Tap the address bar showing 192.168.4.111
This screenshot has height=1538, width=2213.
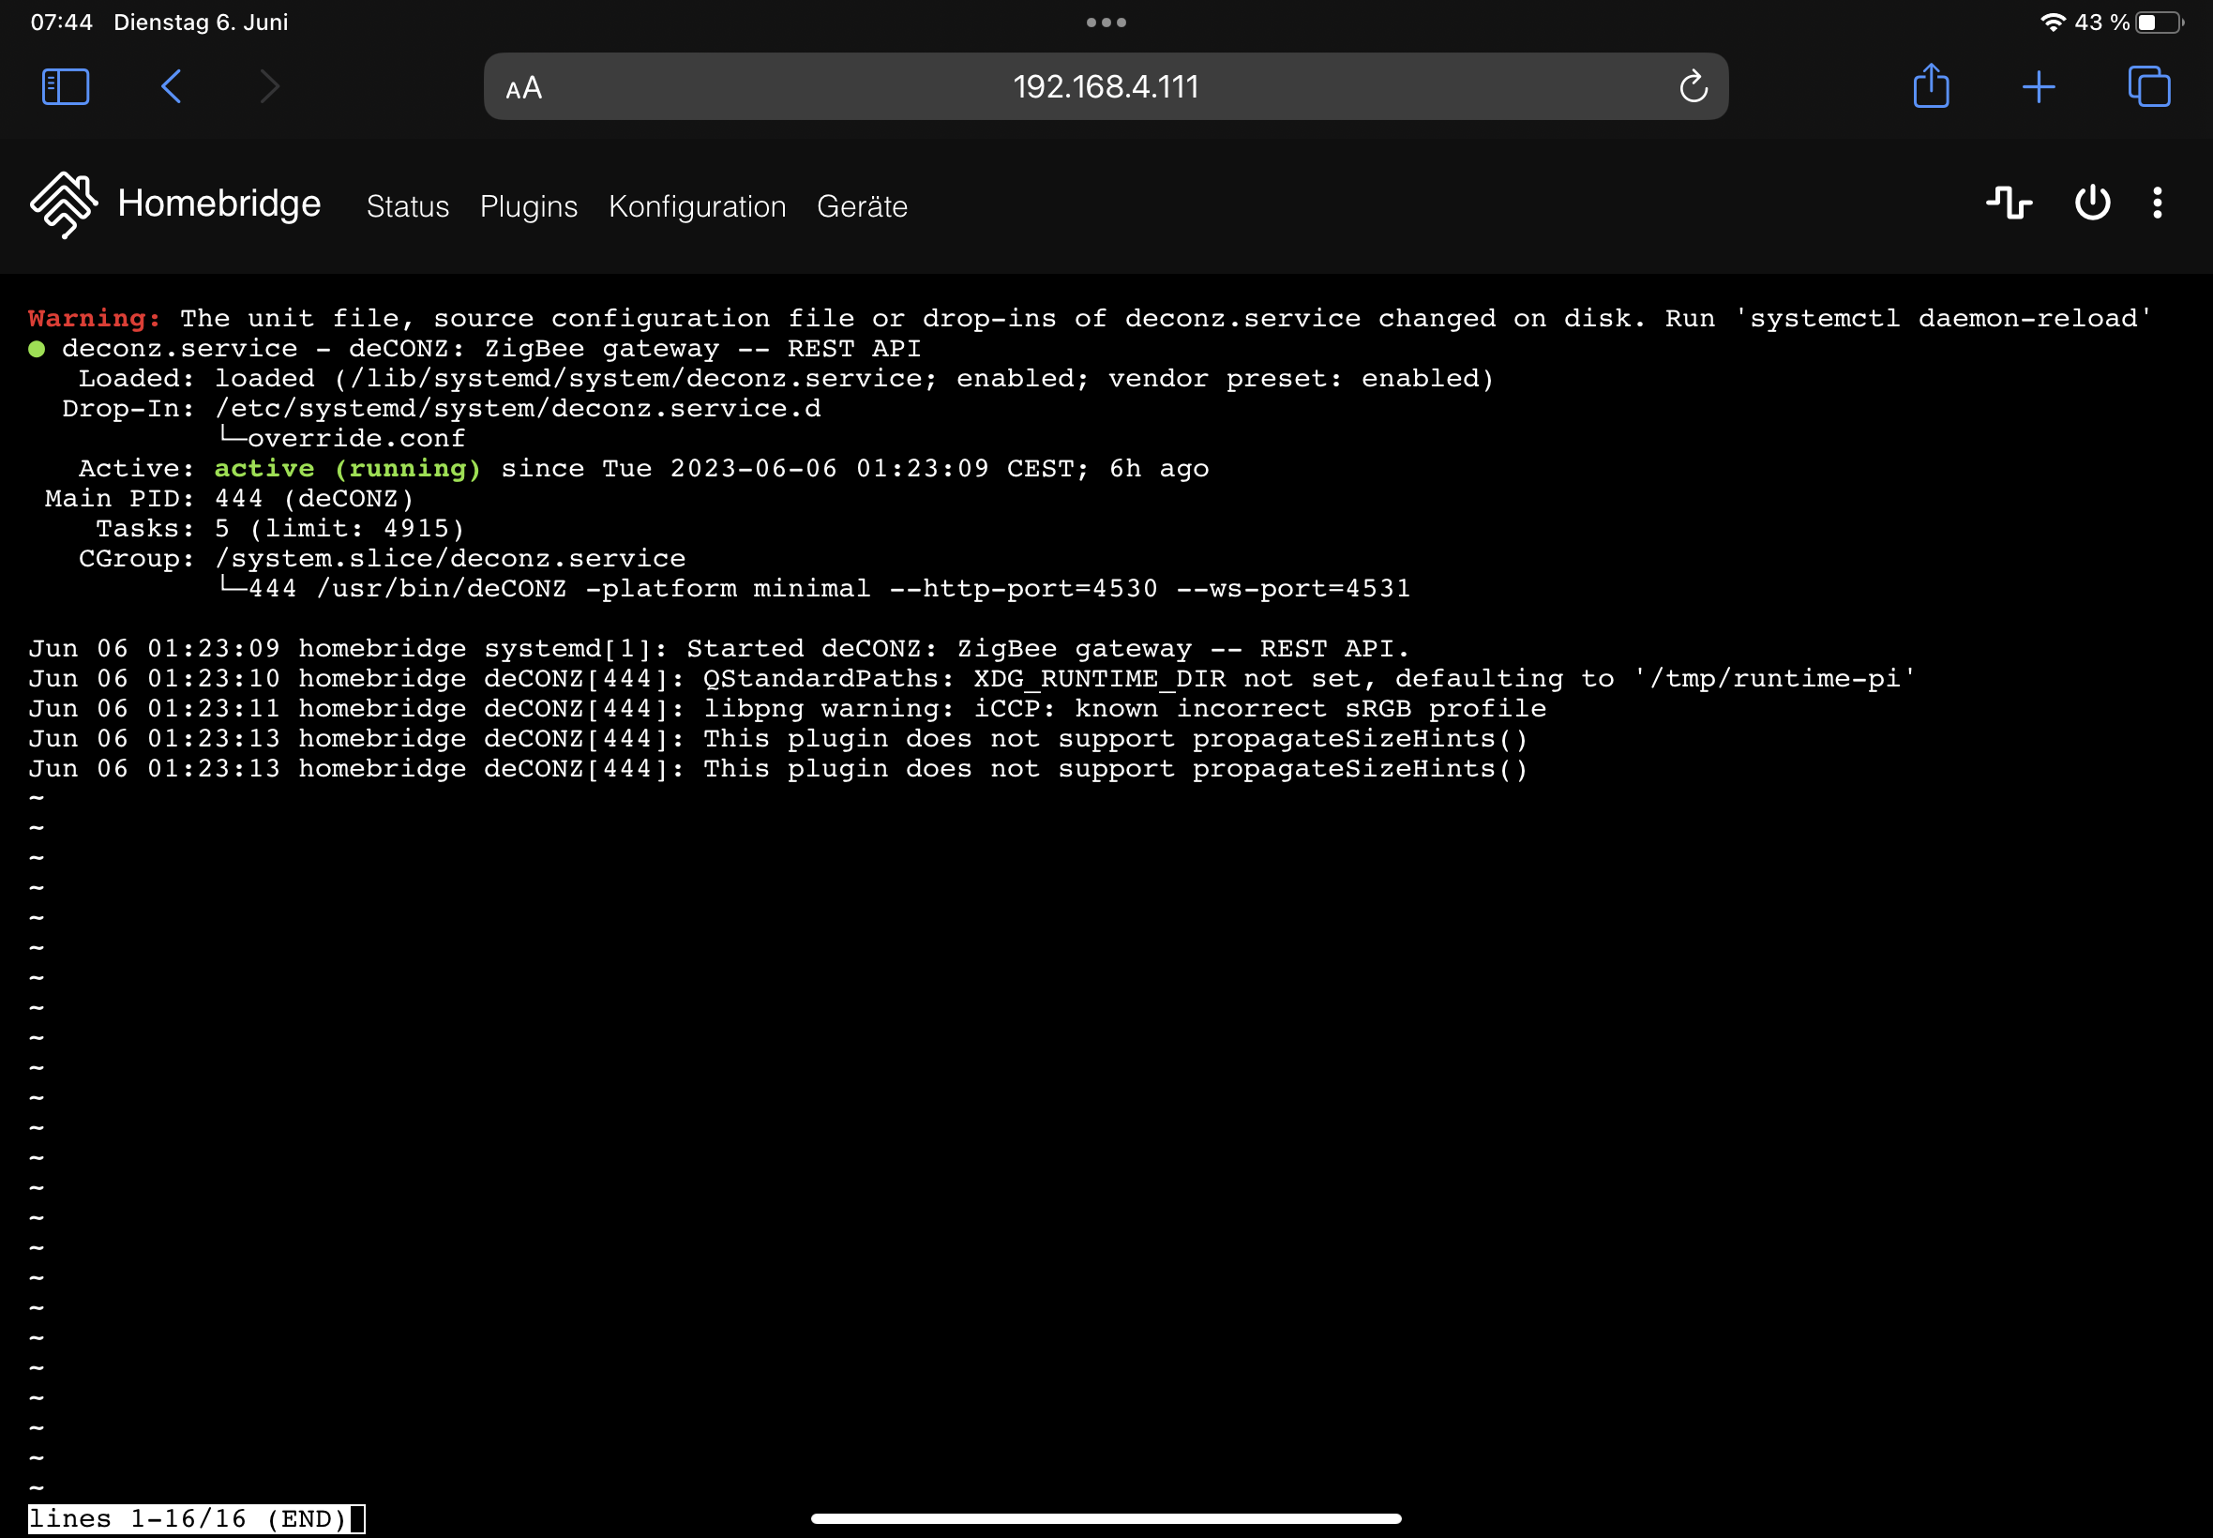pos(1105,86)
